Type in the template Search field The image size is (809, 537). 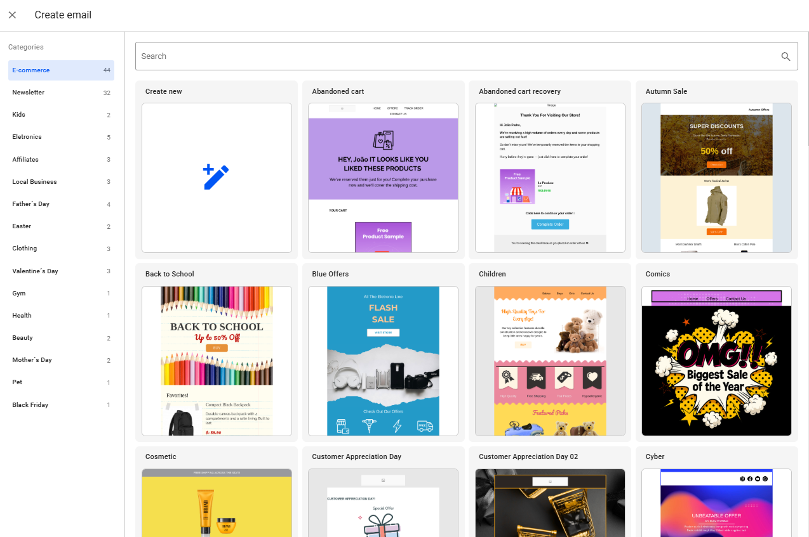(x=457, y=56)
